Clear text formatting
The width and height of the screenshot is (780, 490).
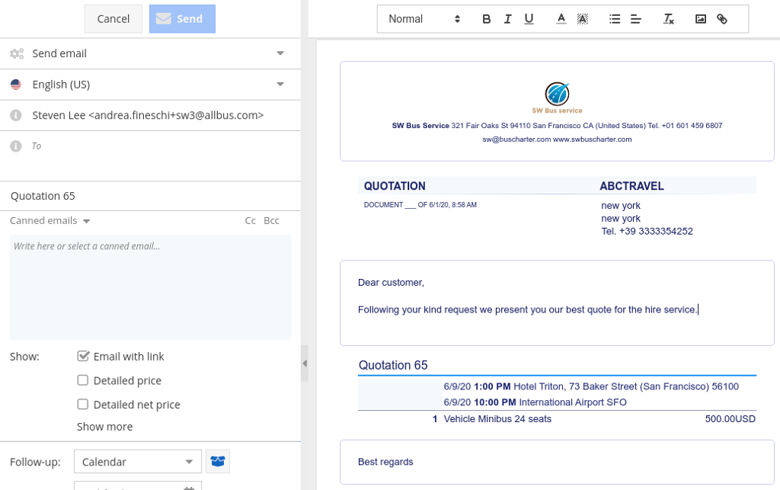click(668, 19)
